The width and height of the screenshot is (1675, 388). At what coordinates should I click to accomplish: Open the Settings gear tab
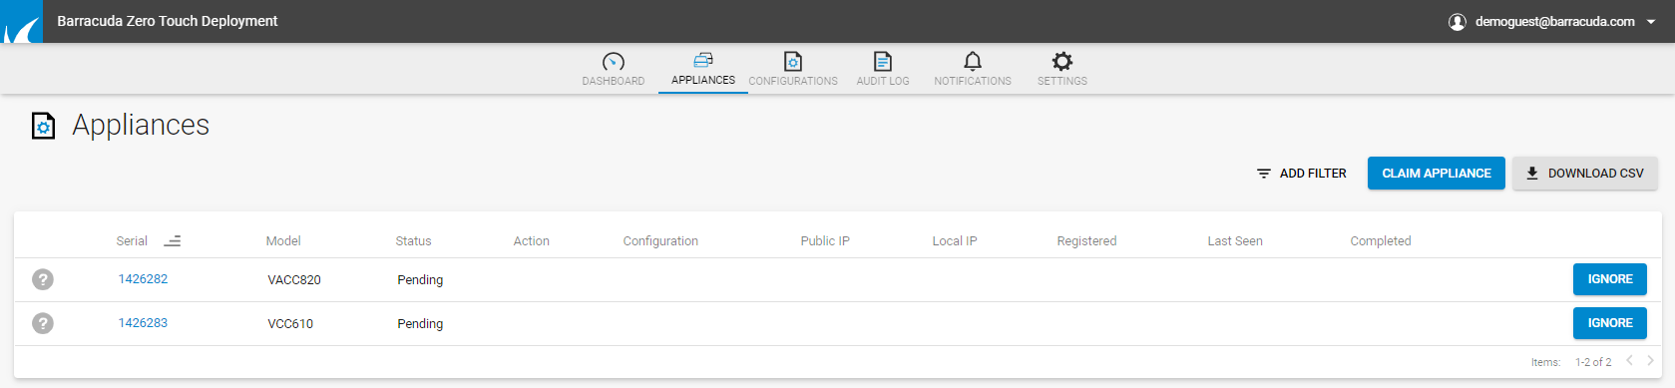1062,69
